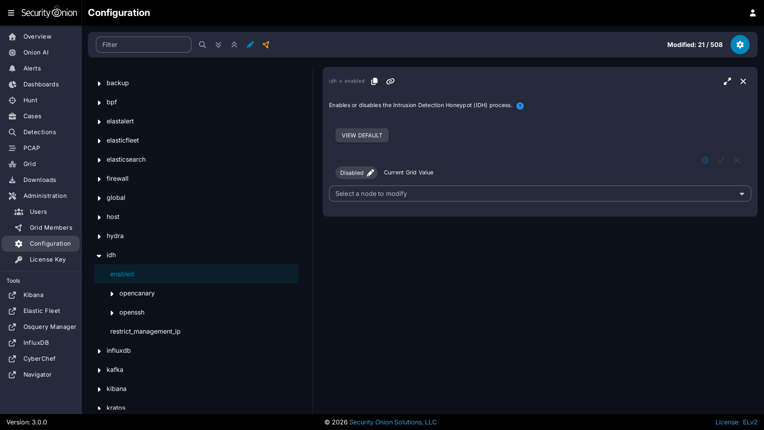Click the chain-link icon next to idh enabled
The width and height of the screenshot is (764, 430).
(390, 81)
